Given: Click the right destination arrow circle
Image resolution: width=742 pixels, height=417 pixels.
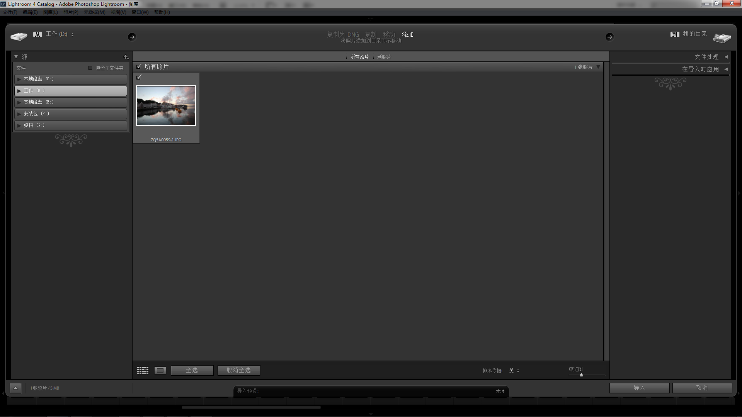Looking at the screenshot, I should pos(609,37).
